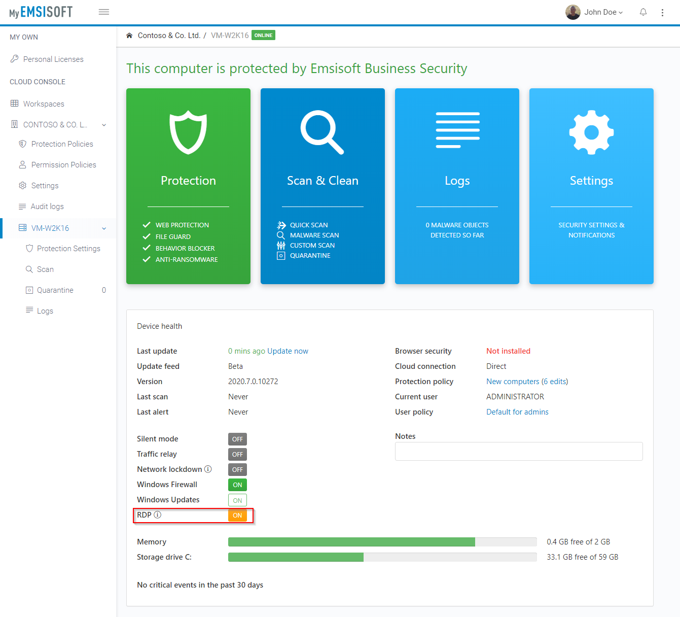The image size is (680, 617).
Task: Click the Network lockdown info icon
Action: click(208, 469)
